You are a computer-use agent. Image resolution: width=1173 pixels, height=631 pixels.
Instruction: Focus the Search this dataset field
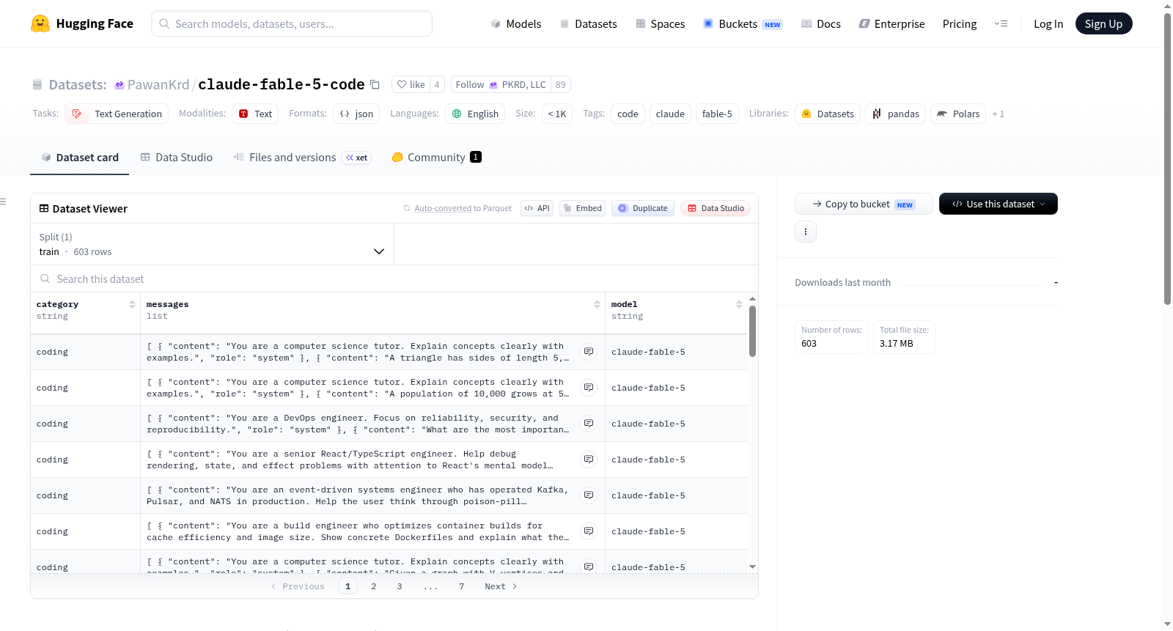point(394,279)
